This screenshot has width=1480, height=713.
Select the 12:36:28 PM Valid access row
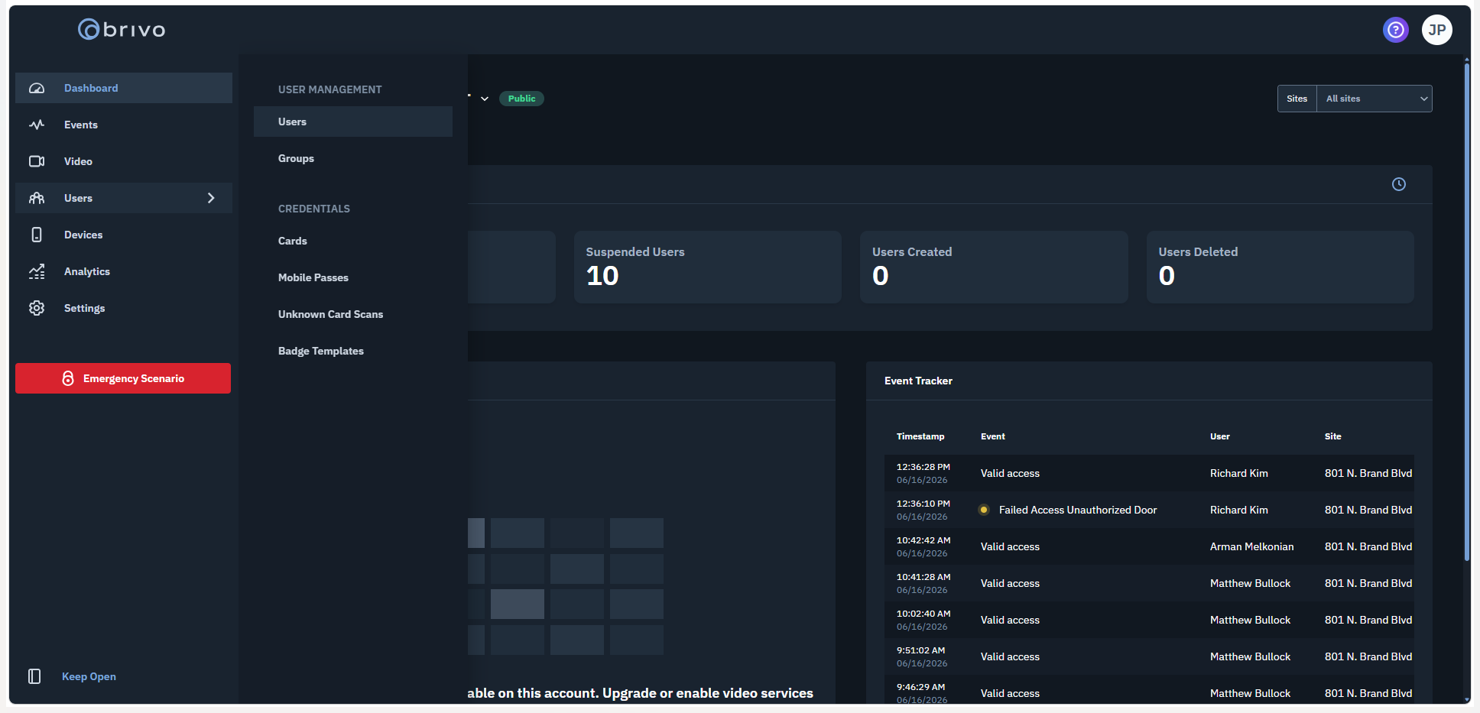[1149, 473]
